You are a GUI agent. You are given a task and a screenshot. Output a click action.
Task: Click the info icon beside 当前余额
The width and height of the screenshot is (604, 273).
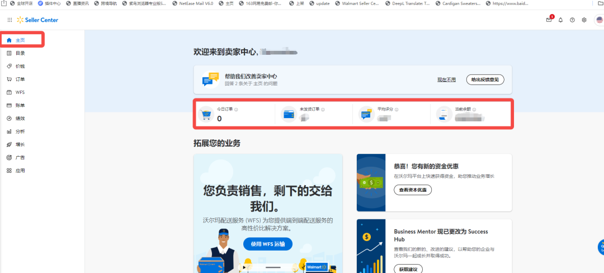[474, 109]
